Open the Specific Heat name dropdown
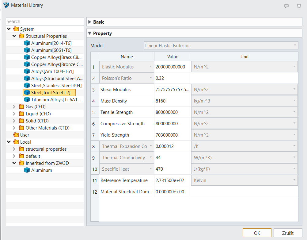This screenshot has height=240, width=307. 127,169
